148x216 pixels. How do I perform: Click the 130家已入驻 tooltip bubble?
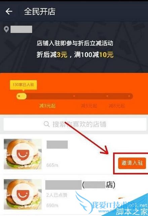tap(23, 85)
